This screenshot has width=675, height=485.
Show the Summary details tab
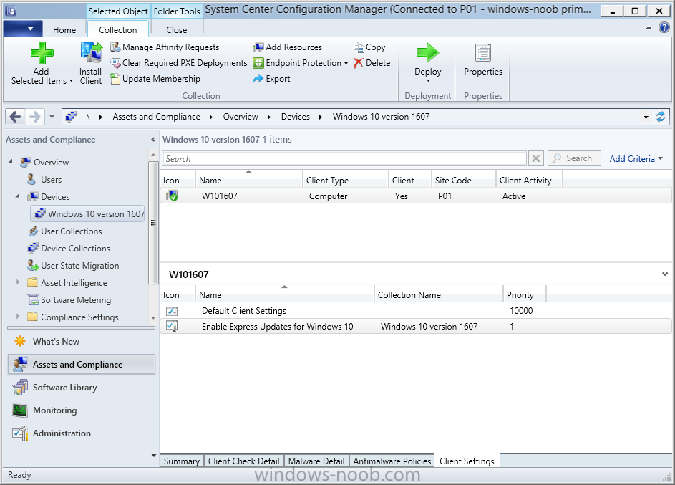(x=182, y=461)
